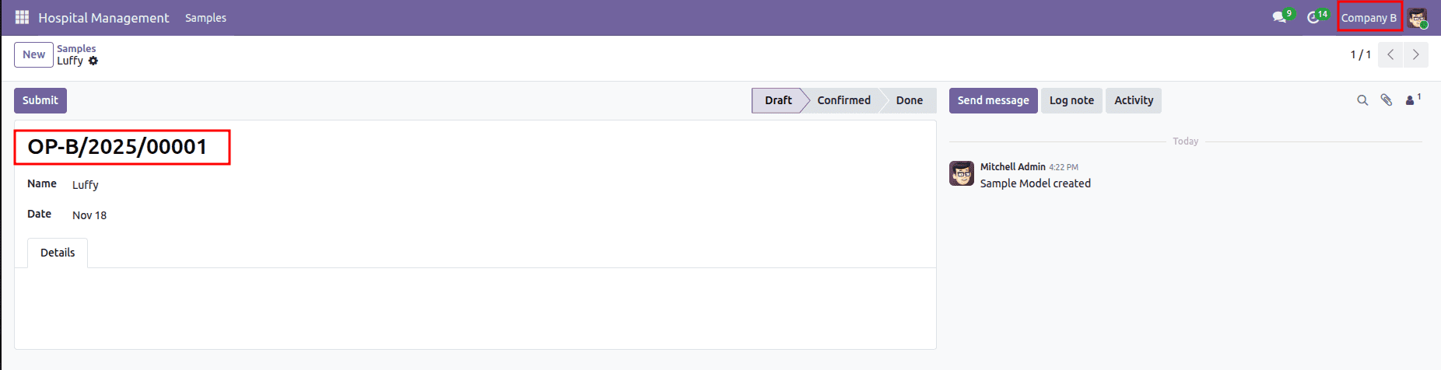The height and width of the screenshot is (370, 1441).
Task: Open the Mitchell Admin user avatar menu
Action: pyautogui.click(x=1418, y=18)
